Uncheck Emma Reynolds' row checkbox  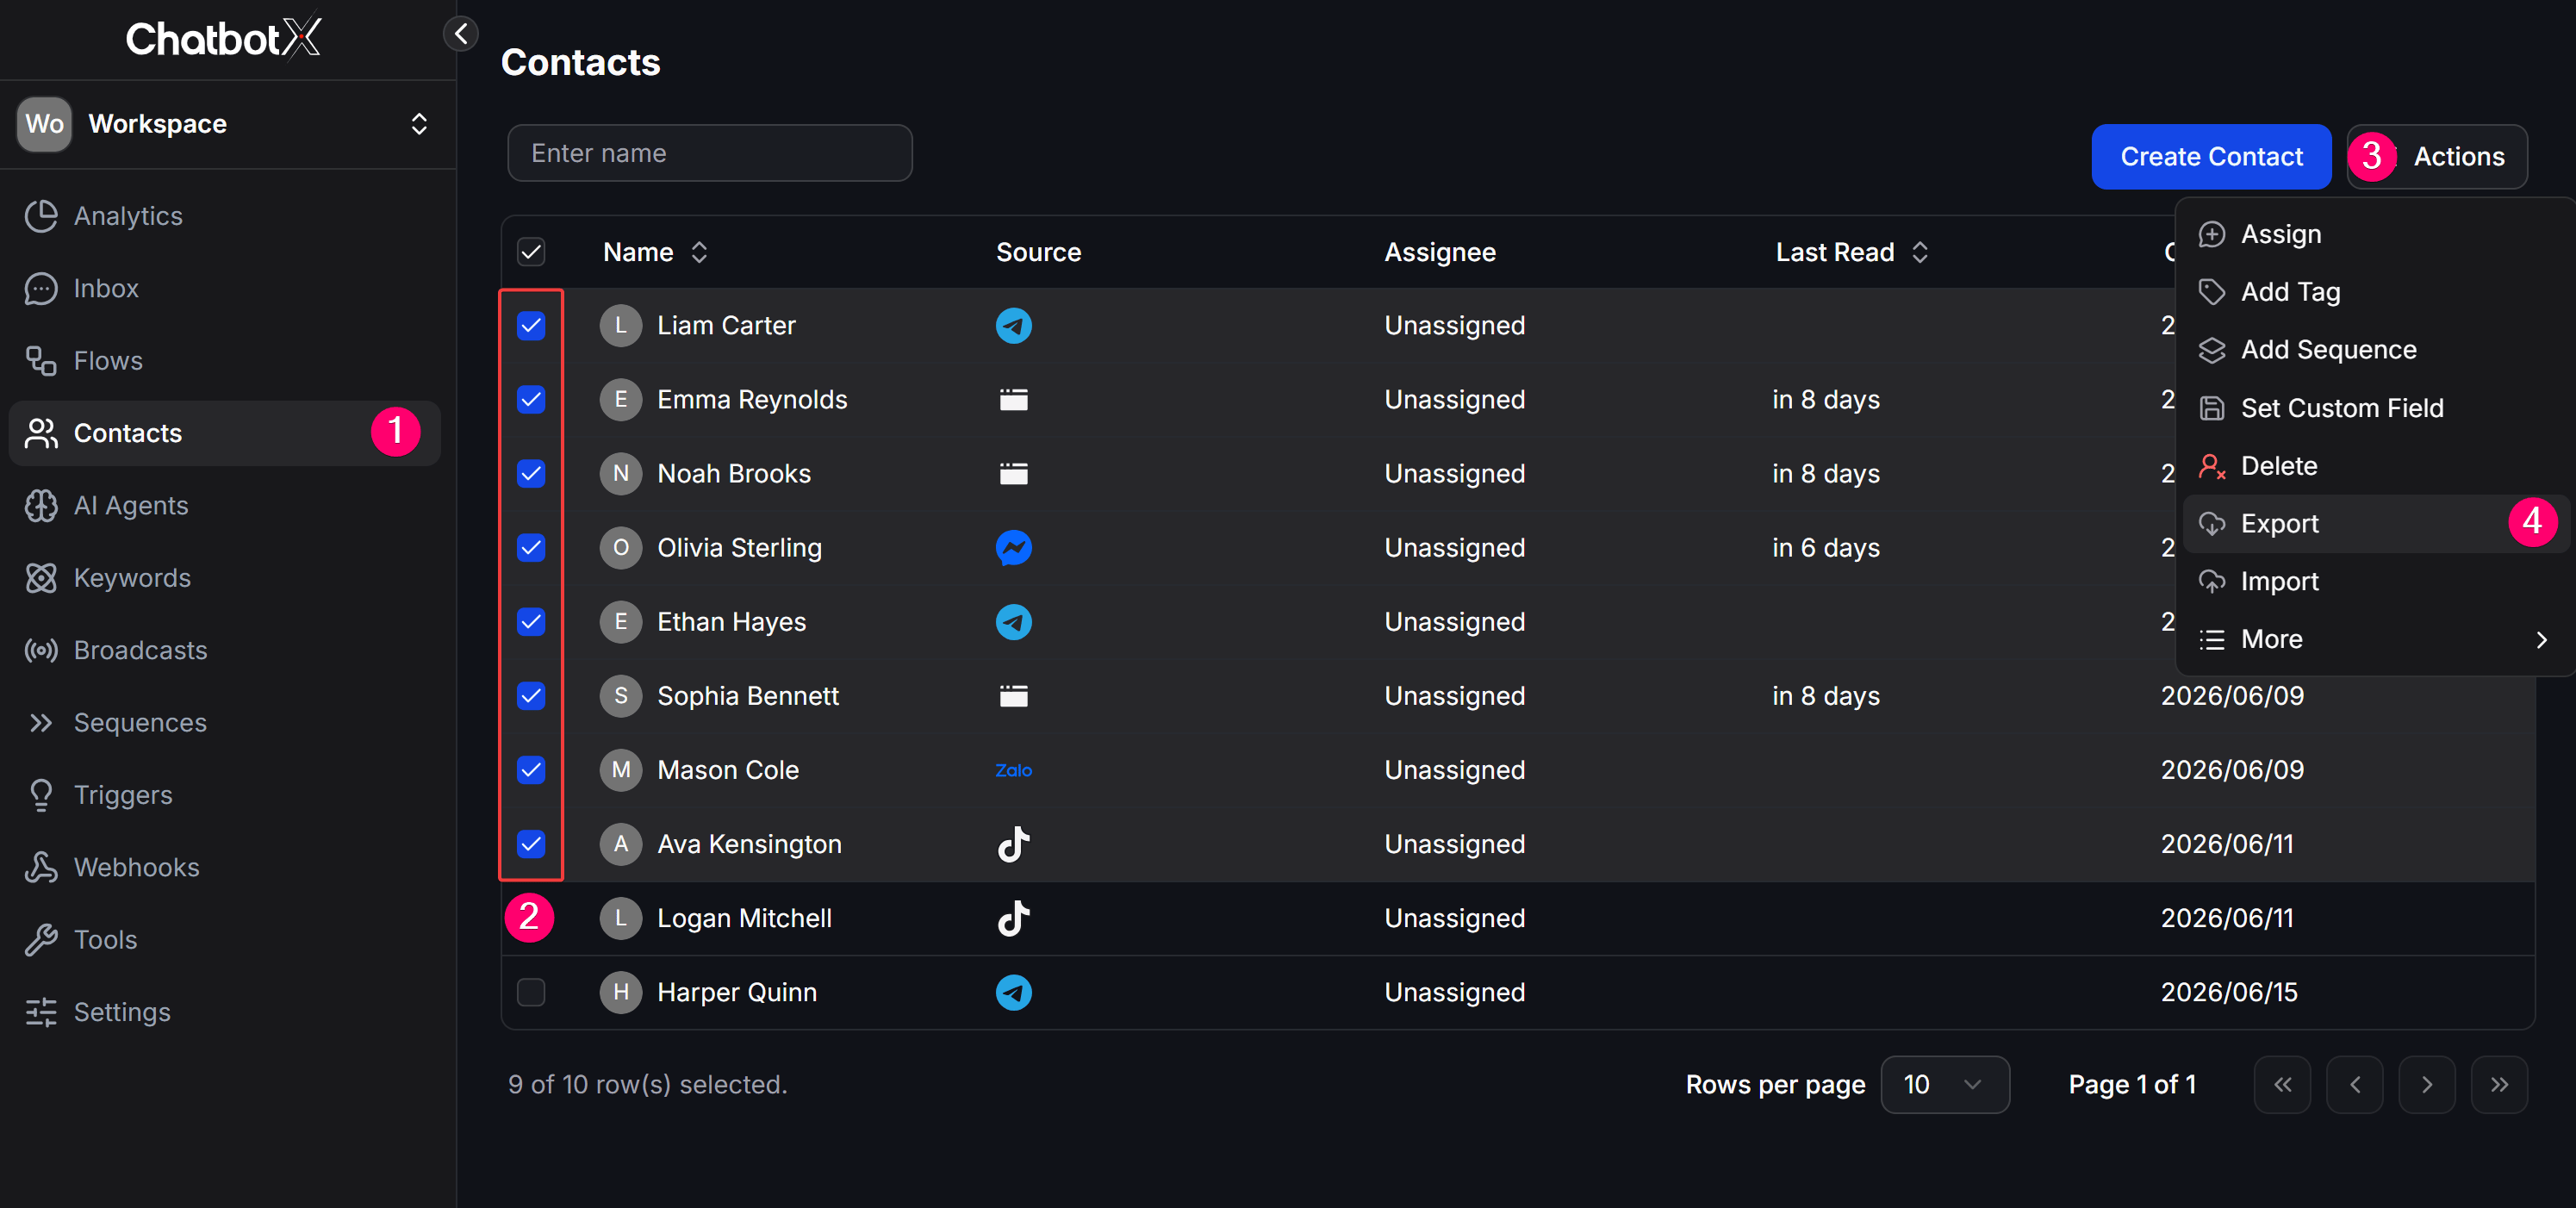[x=531, y=400]
